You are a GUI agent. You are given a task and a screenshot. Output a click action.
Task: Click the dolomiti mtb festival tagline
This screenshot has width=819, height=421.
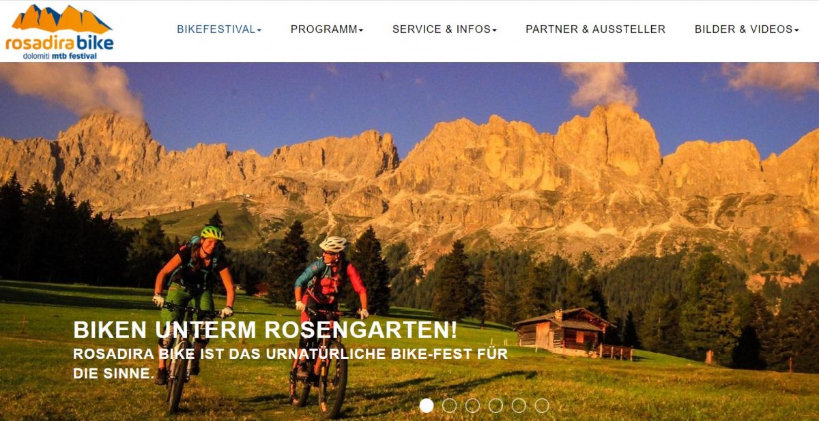point(60,56)
